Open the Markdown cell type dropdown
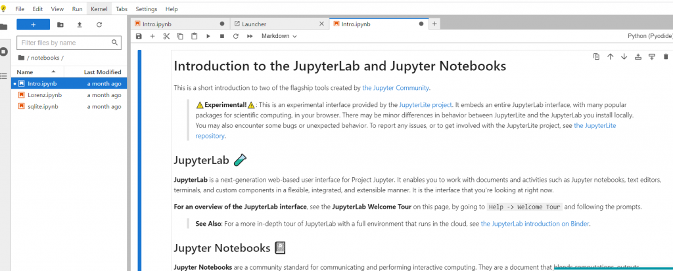The width and height of the screenshot is (673, 271). pos(279,37)
